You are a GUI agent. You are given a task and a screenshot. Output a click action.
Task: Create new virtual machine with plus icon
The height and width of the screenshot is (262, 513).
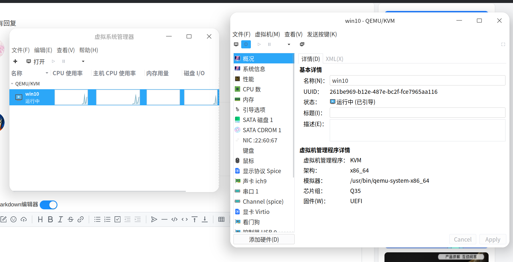[x=15, y=62]
